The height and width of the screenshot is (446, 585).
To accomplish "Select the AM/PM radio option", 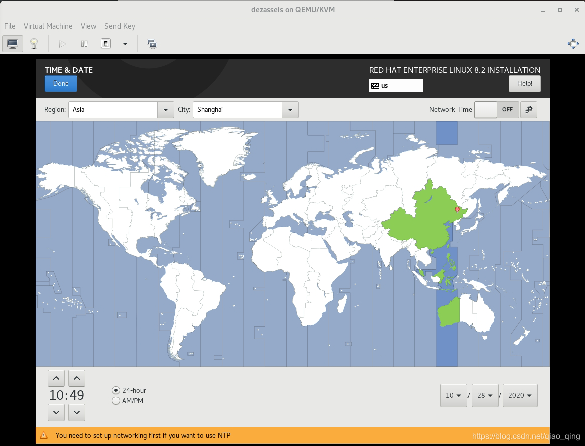I will click(x=128, y=400).
